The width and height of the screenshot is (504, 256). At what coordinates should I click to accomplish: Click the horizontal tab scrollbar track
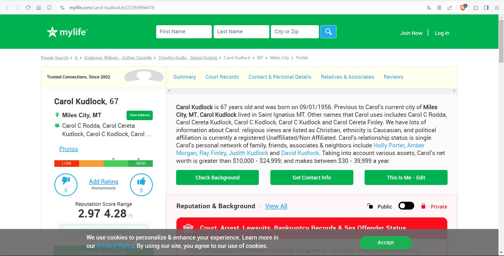click(x=312, y=91)
